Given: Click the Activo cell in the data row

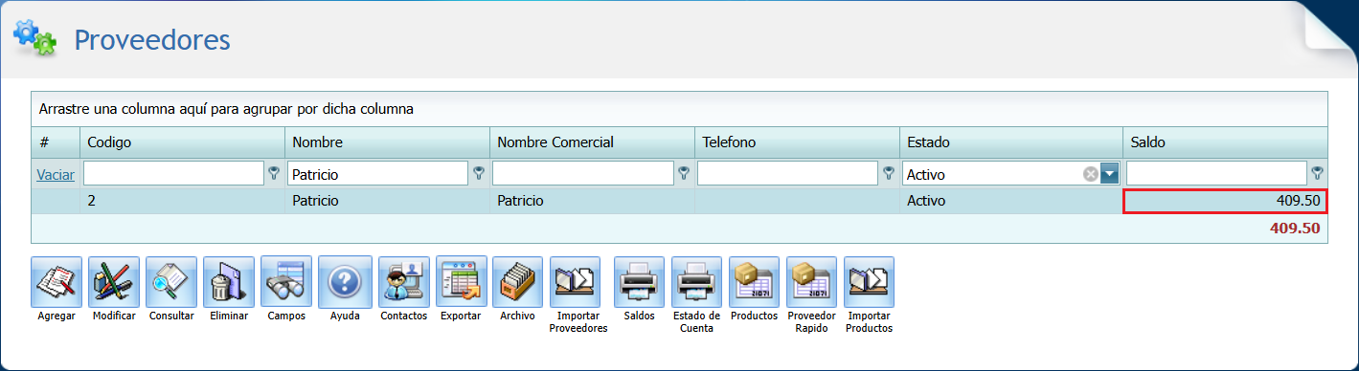Looking at the screenshot, I should (x=1010, y=201).
